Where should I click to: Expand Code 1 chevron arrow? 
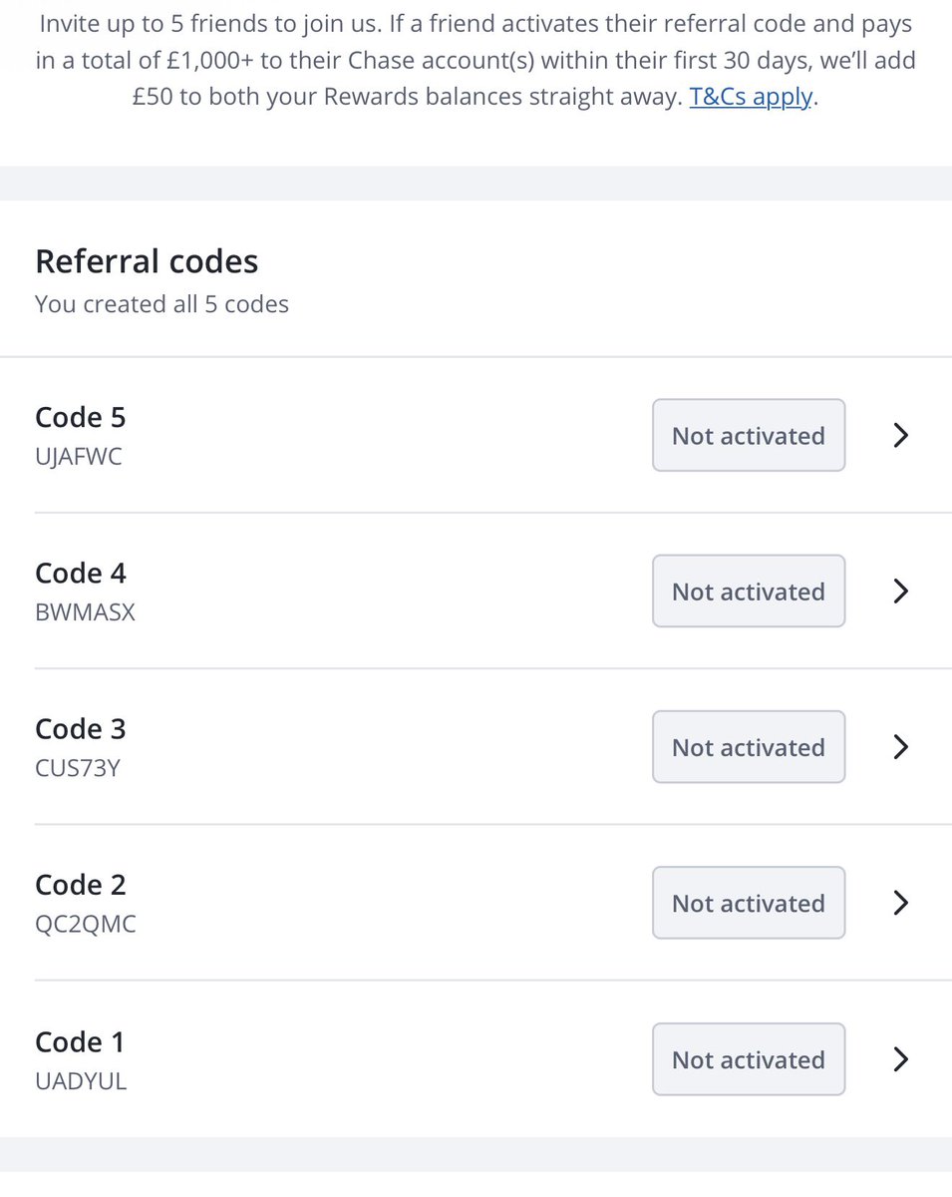pyautogui.click(x=901, y=1059)
